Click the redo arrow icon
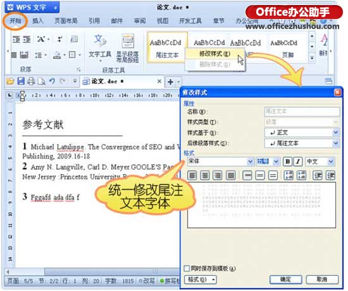Screen dimensions: 348x291 (x=63, y=81)
